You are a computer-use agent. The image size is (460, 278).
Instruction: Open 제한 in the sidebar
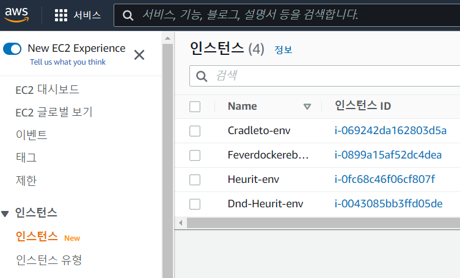[26, 180]
